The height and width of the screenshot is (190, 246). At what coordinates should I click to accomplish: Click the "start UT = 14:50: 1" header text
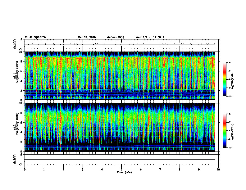point(150,37)
